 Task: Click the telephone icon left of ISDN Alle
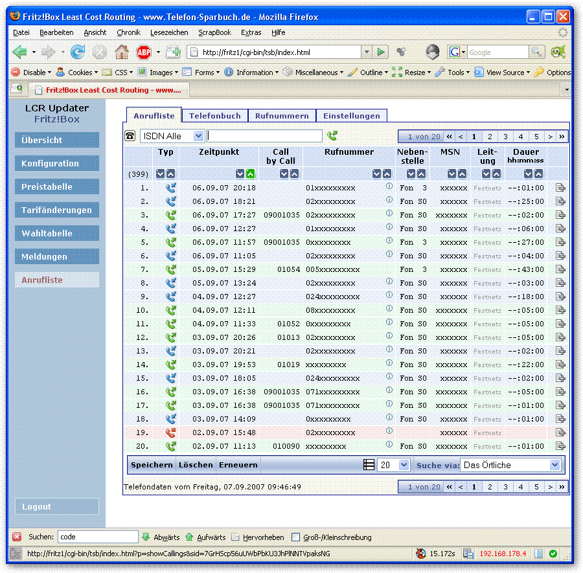(x=130, y=136)
